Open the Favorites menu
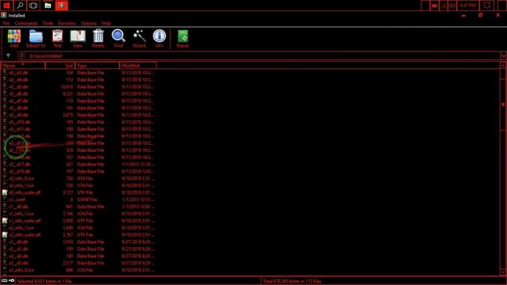The height and width of the screenshot is (285, 507). pos(67,23)
